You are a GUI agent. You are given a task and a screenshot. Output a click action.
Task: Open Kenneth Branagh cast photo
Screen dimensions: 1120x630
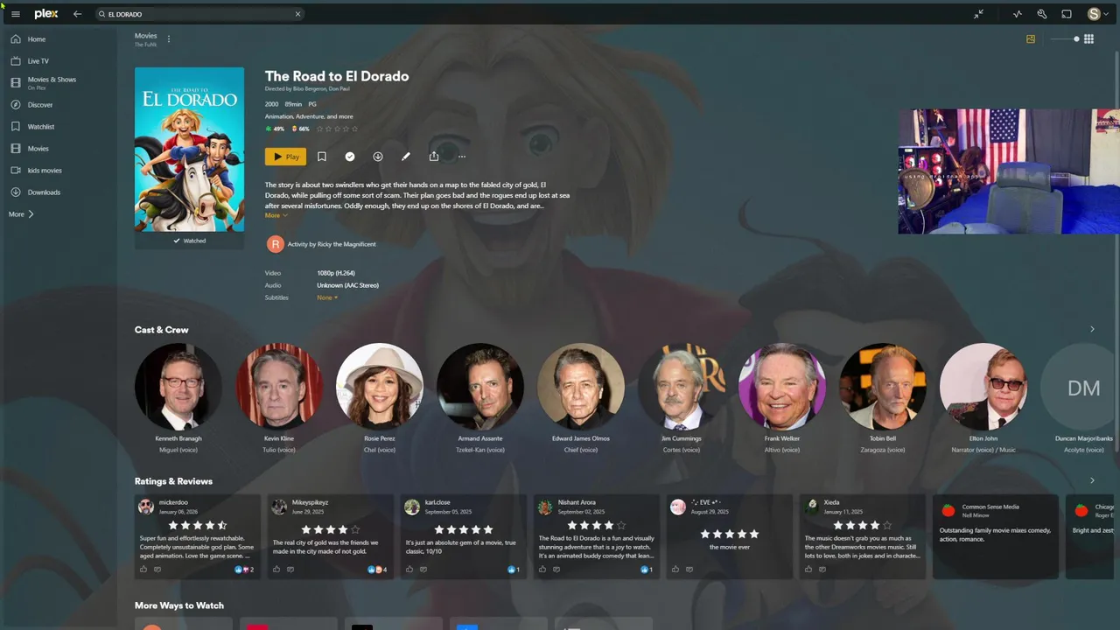pyautogui.click(x=178, y=387)
